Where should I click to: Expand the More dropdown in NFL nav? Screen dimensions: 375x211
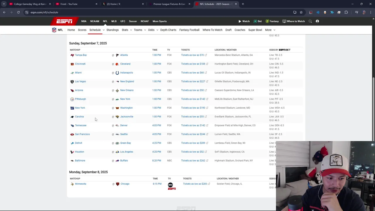[x=270, y=30]
